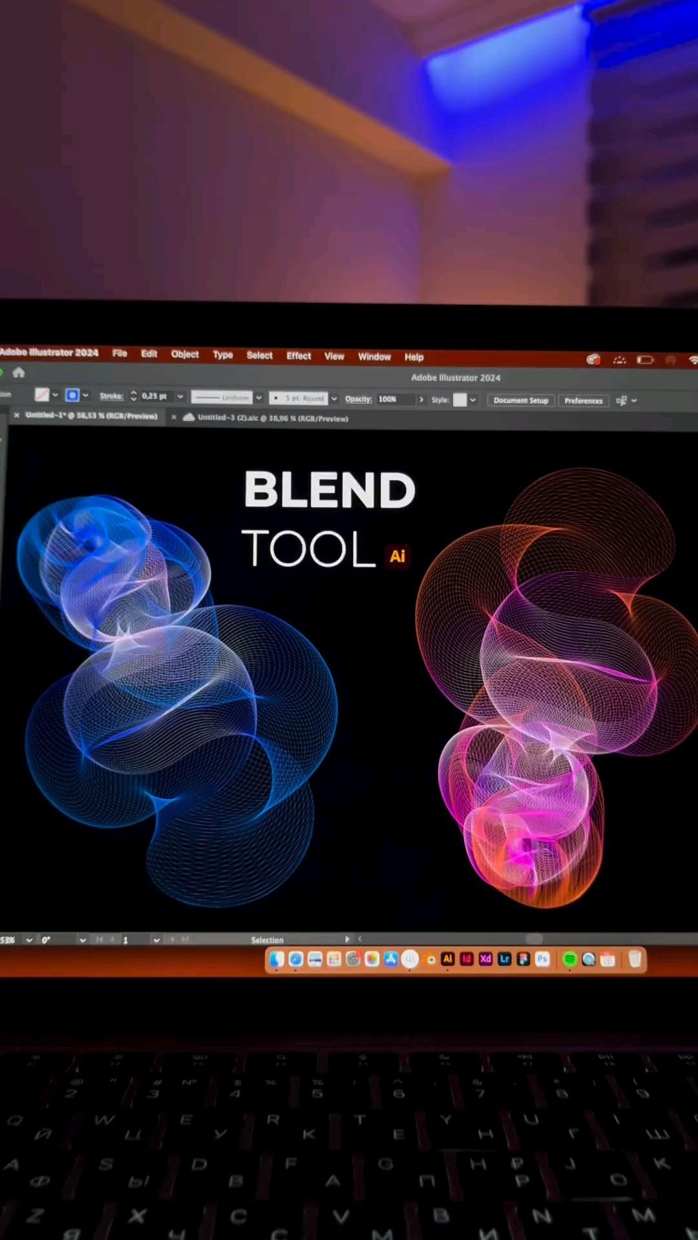
Task: Click the Opacity 100% input field
Action: (x=396, y=399)
